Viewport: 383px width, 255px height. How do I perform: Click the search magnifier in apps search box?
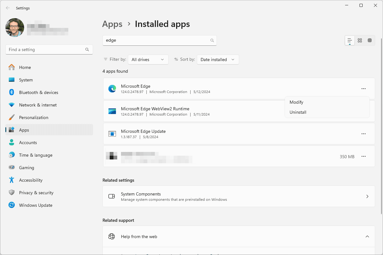pyautogui.click(x=212, y=40)
